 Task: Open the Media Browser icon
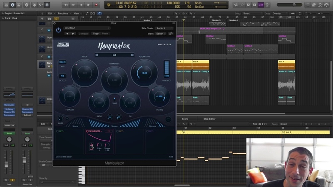pos(326,5)
